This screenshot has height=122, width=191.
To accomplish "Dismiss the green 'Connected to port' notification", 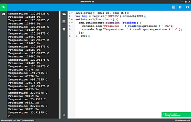I will pyautogui.click(x=176, y=115).
